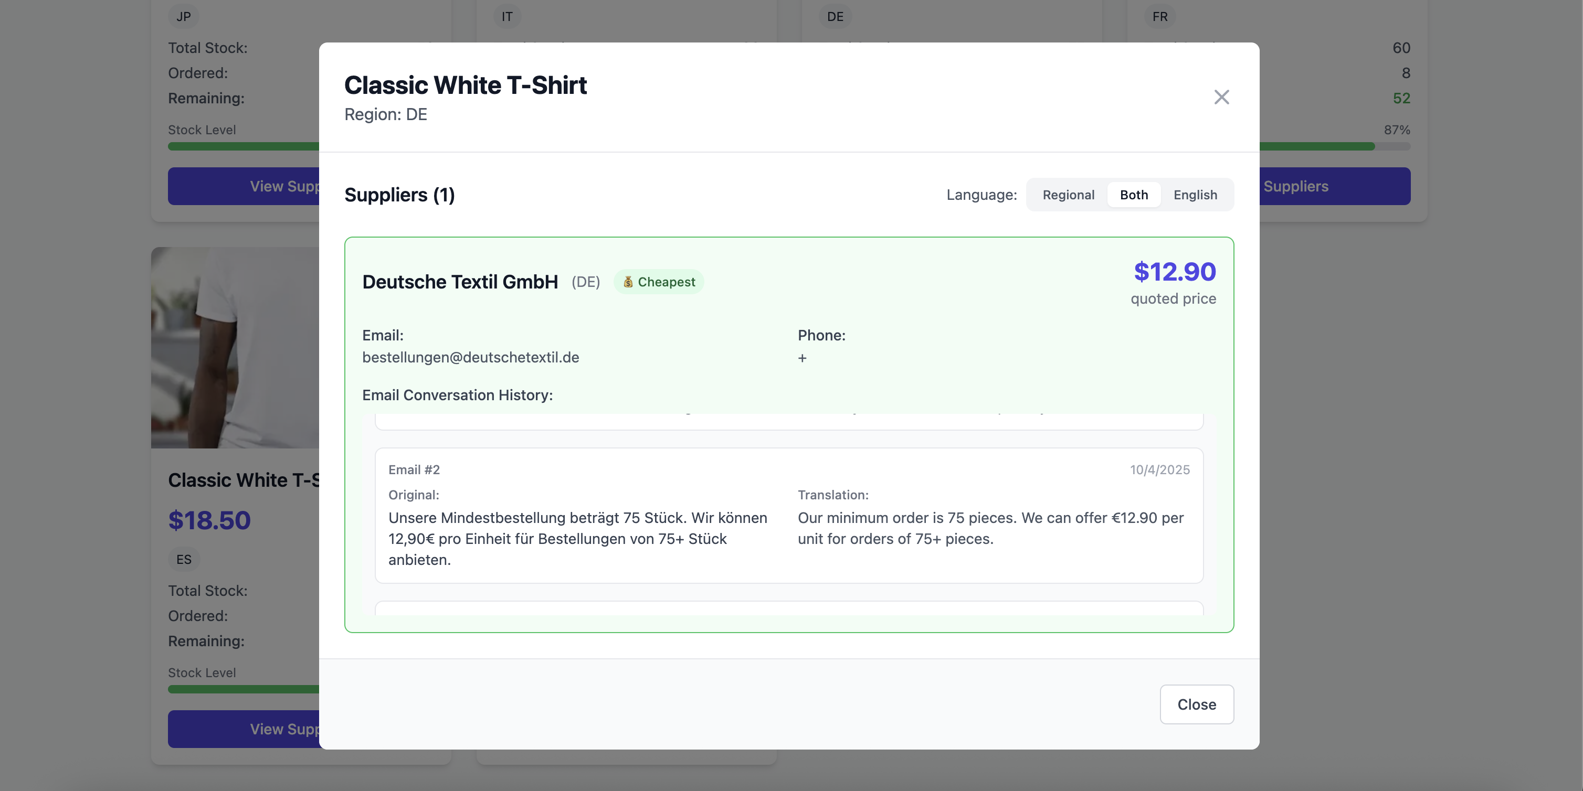Screen dimensions: 1583x791
Task: Close the modal with the X icon
Action: 1221,97
